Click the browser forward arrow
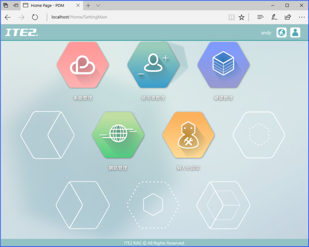 [21, 17]
